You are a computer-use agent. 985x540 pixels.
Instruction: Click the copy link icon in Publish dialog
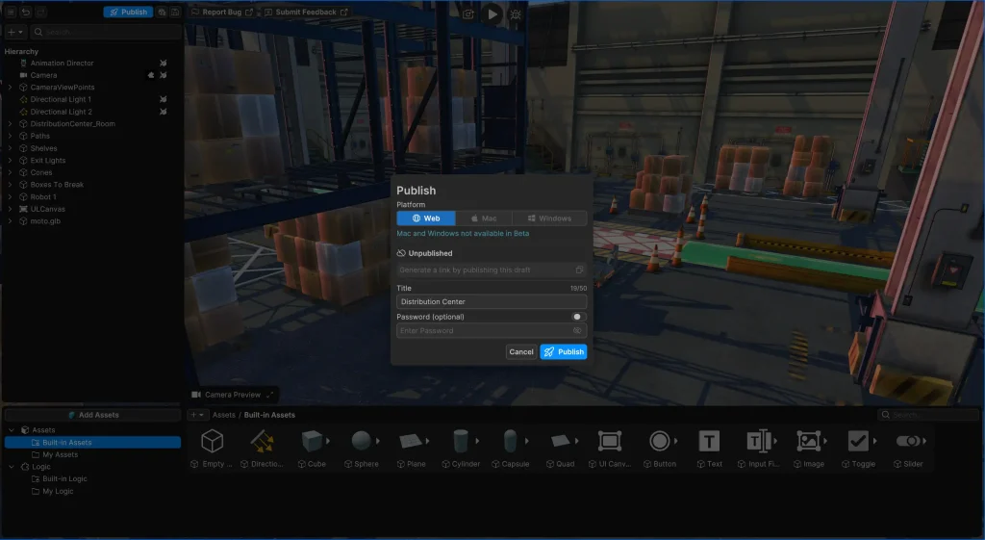point(579,270)
